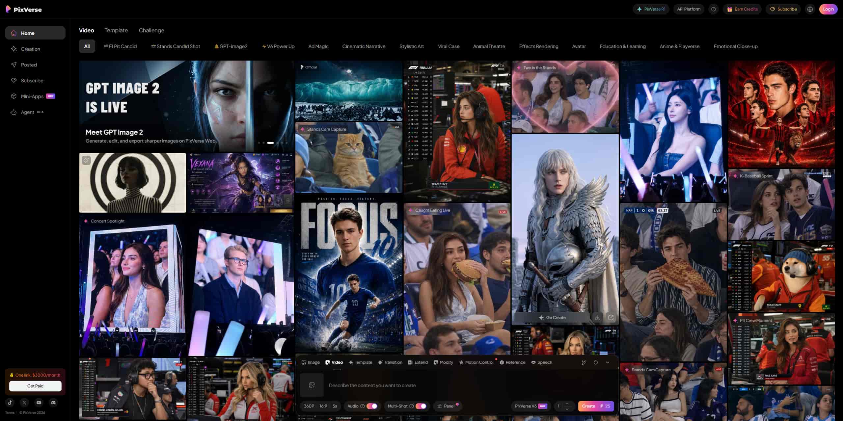Filter by Anime & Playverse category

(x=679, y=46)
